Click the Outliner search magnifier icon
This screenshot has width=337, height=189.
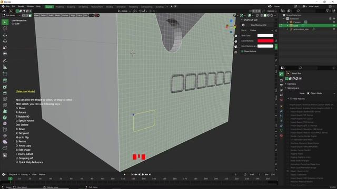pos(298,11)
